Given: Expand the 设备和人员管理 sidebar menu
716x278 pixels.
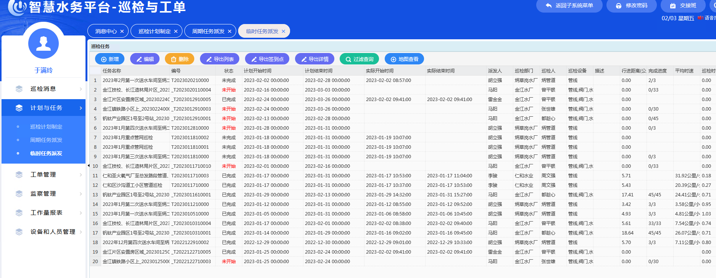Looking at the screenshot, I should click(x=53, y=232).
